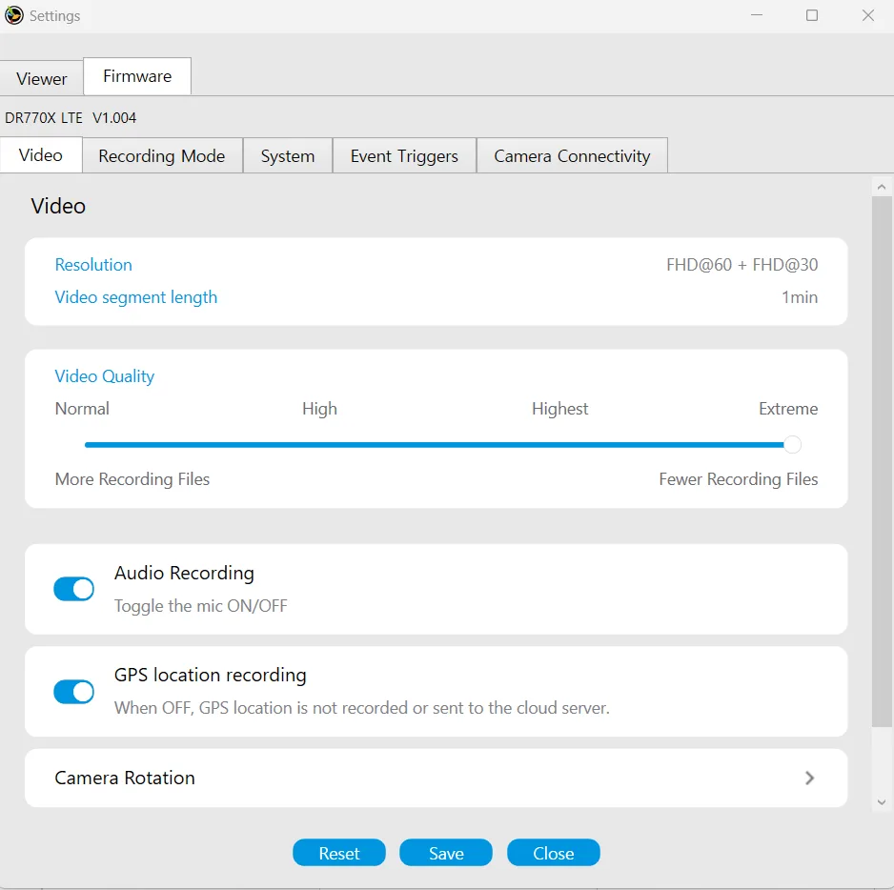This screenshot has height=890, width=894.
Task: Click the High quality label
Action: click(x=320, y=409)
